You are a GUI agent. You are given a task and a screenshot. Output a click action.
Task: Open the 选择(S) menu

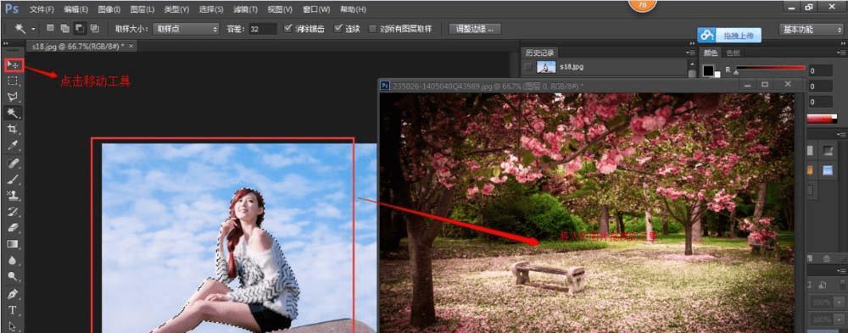click(x=211, y=9)
